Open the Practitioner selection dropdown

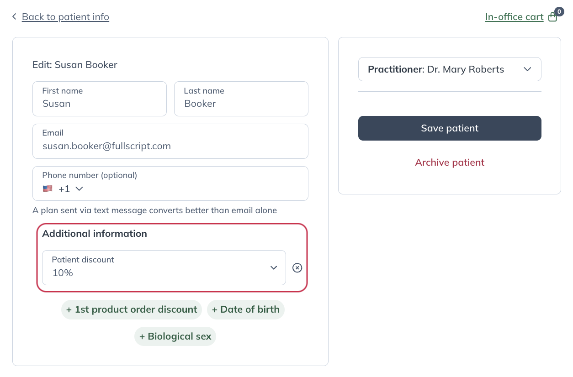click(450, 69)
